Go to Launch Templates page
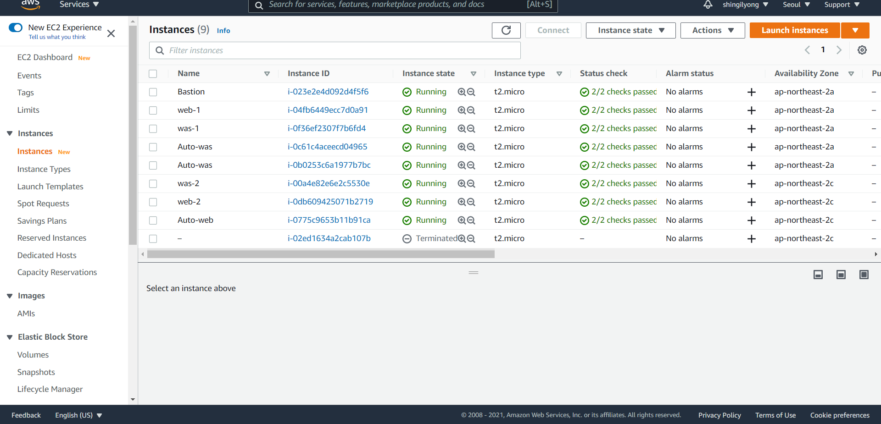Viewport: 881px width, 424px height. click(x=50, y=187)
